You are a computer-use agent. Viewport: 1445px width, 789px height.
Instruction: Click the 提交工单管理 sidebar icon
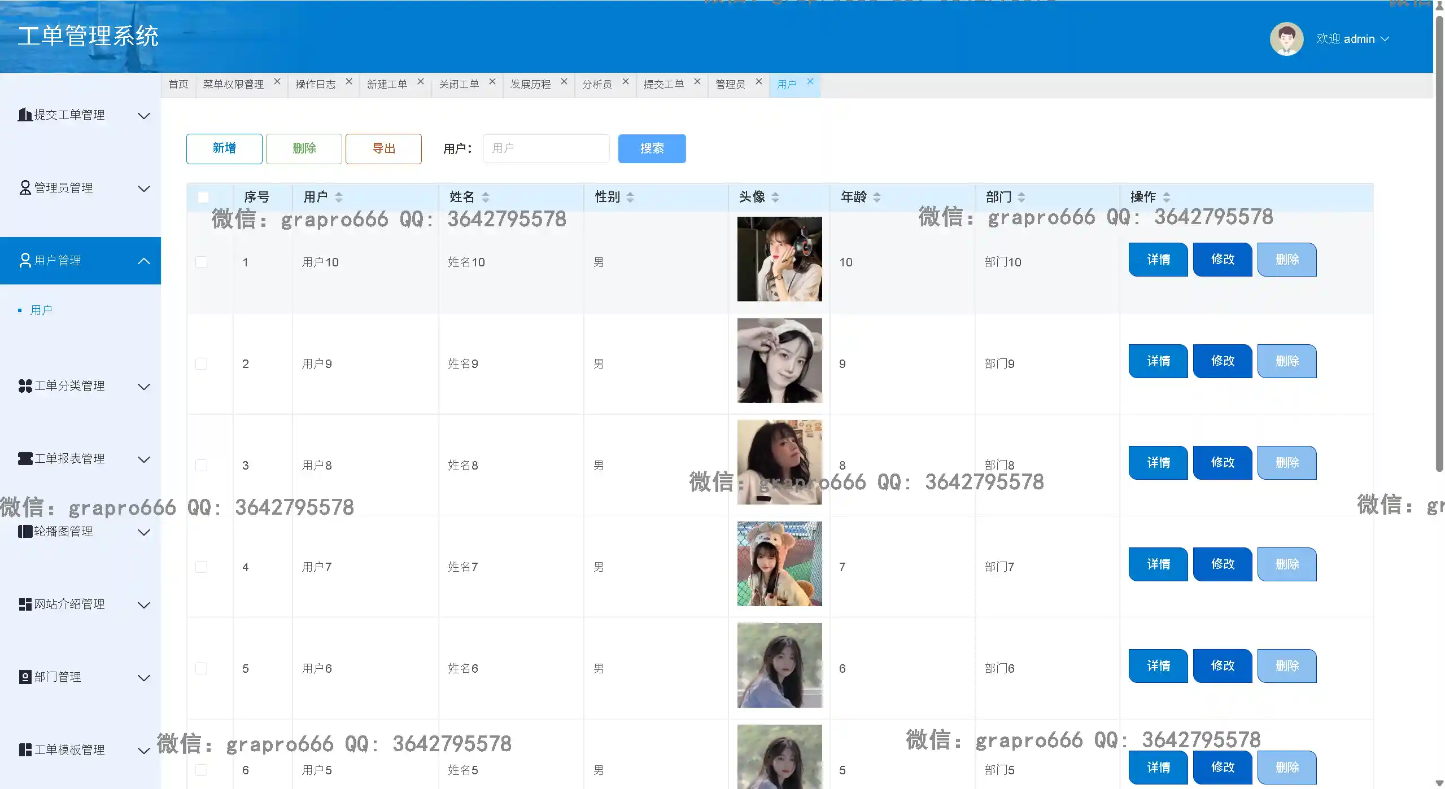[25, 115]
